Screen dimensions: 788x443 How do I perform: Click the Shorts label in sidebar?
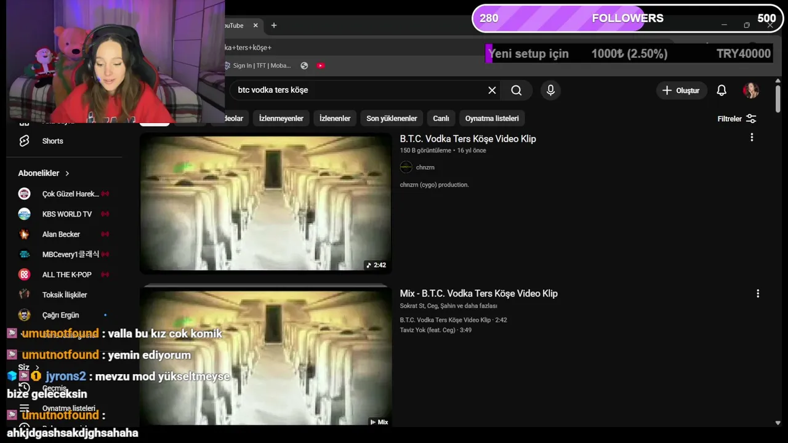click(52, 141)
